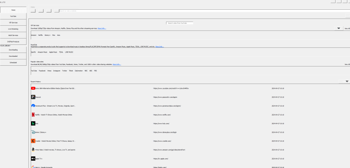
Task: Choose Facebook under Popular video sites
Action: click(42, 70)
